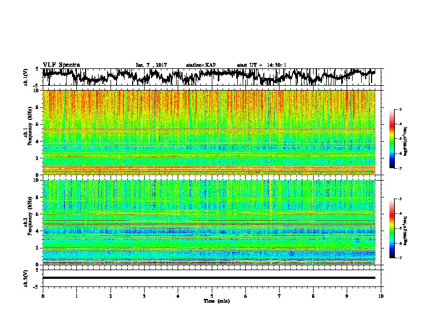This screenshot has height=332, width=429.
Task: Click the "6" tick on ch.2 frequency axis
Action: point(38,214)
